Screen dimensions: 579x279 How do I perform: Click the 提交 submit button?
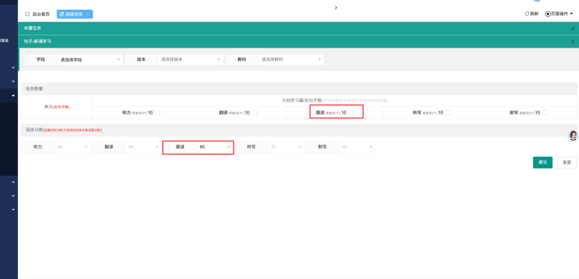point(543,163)
